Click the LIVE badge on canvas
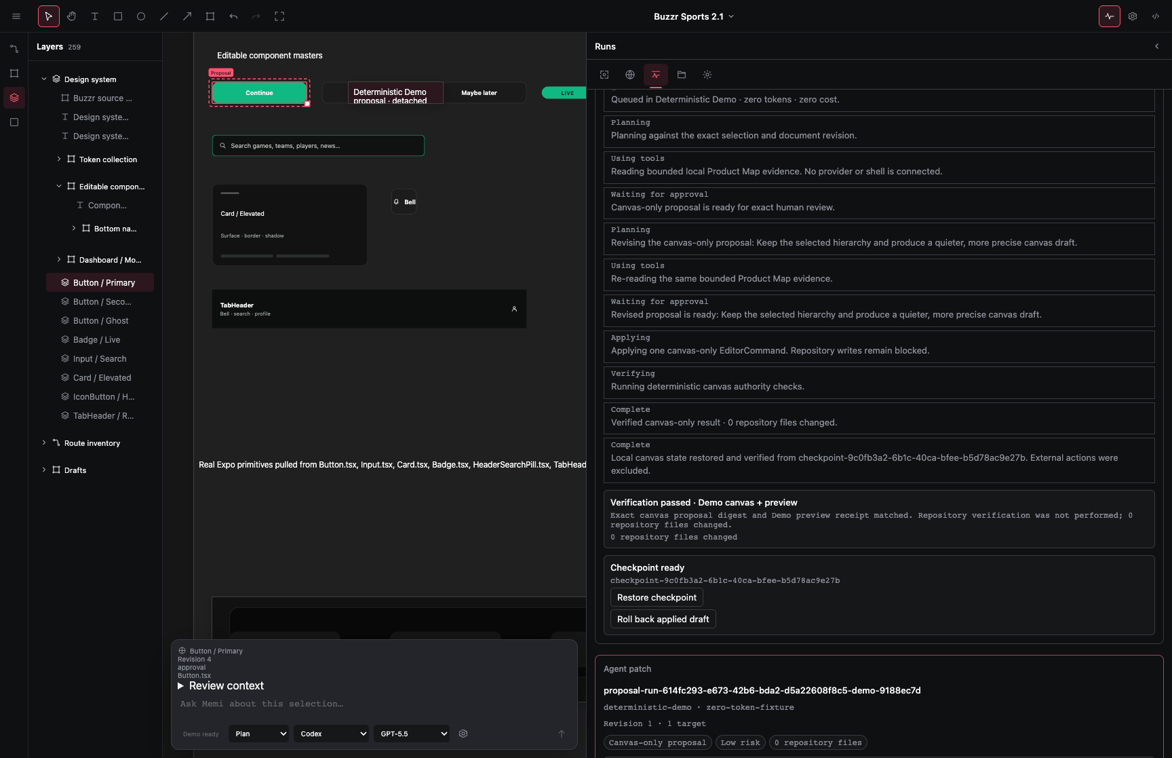The height and width of the screenshot is (758, 1172). [x=564, y=93]
